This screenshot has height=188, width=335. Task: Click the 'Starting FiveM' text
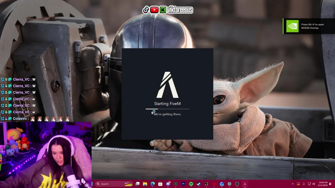(x=167, y=104)
